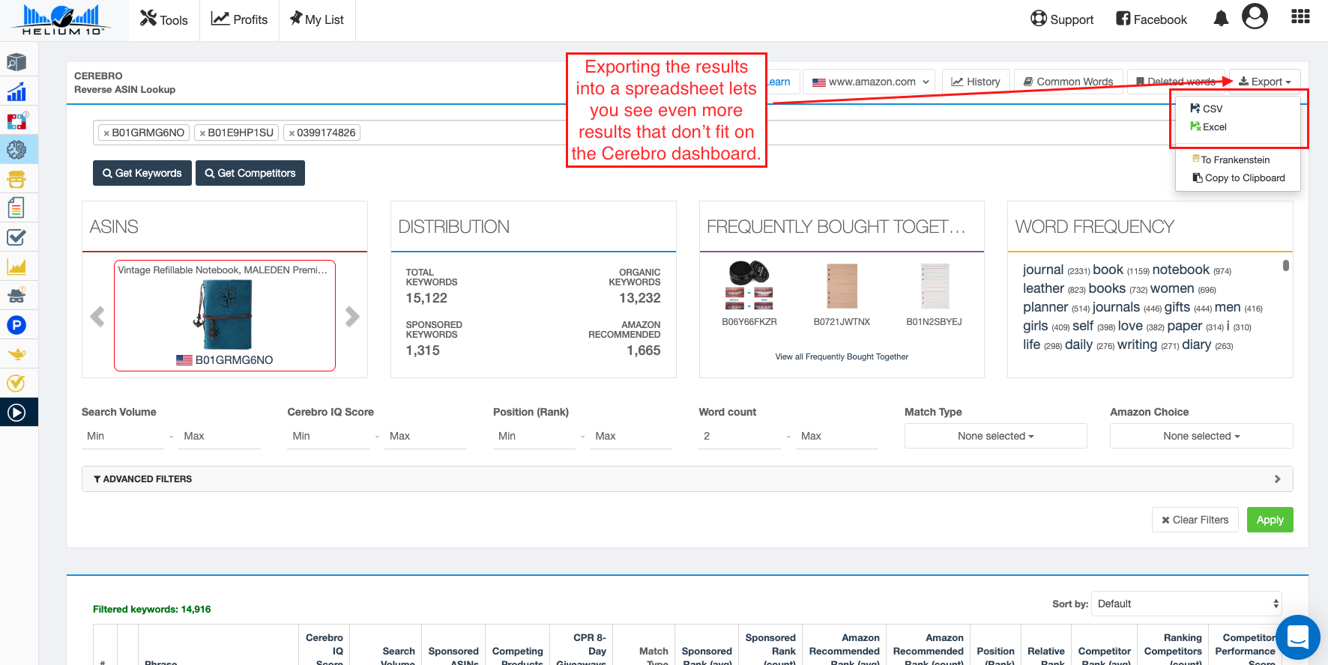Viewport: 1328px width, 665px height.
Task: Select CSV from the Export menu
Action: pos(1211,109)
